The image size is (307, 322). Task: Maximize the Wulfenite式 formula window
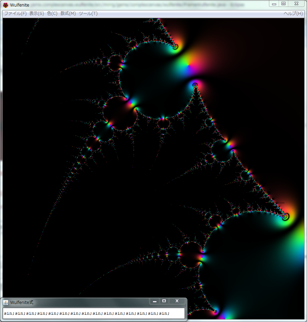tap(164, 301)
